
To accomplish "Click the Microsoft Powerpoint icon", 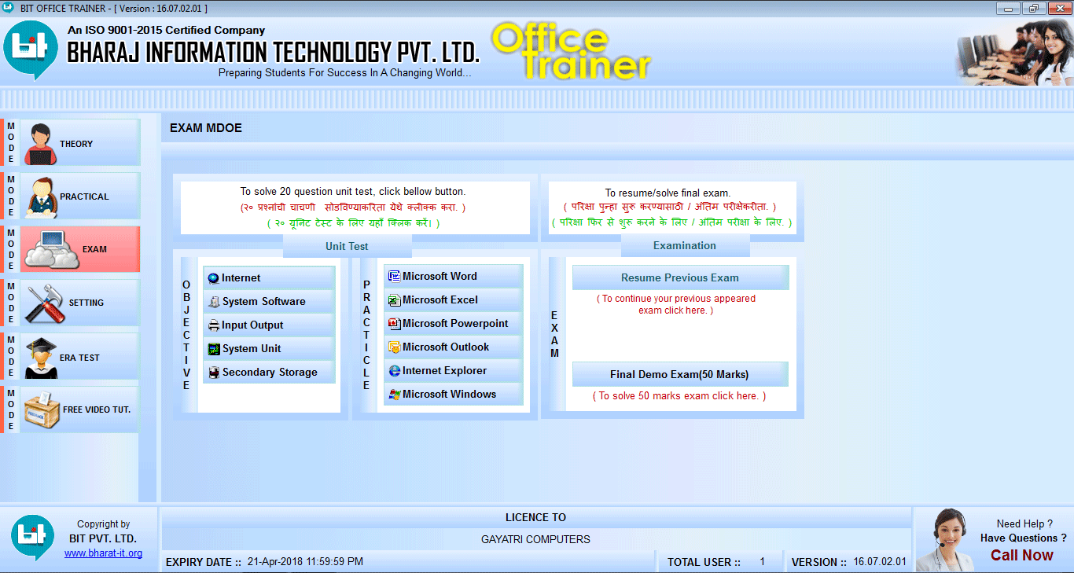I will (x=394, y=324).
